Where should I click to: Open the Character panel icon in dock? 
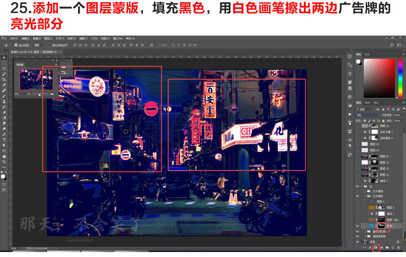pyautogui.click(x=350, y=140)
